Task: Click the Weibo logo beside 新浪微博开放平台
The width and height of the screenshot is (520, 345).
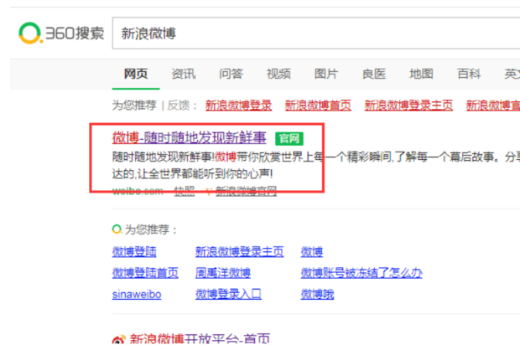Action: 119,340
